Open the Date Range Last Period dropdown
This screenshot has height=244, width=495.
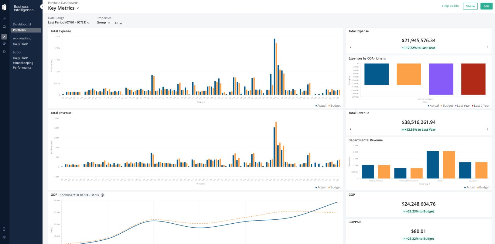click(69, 22)
